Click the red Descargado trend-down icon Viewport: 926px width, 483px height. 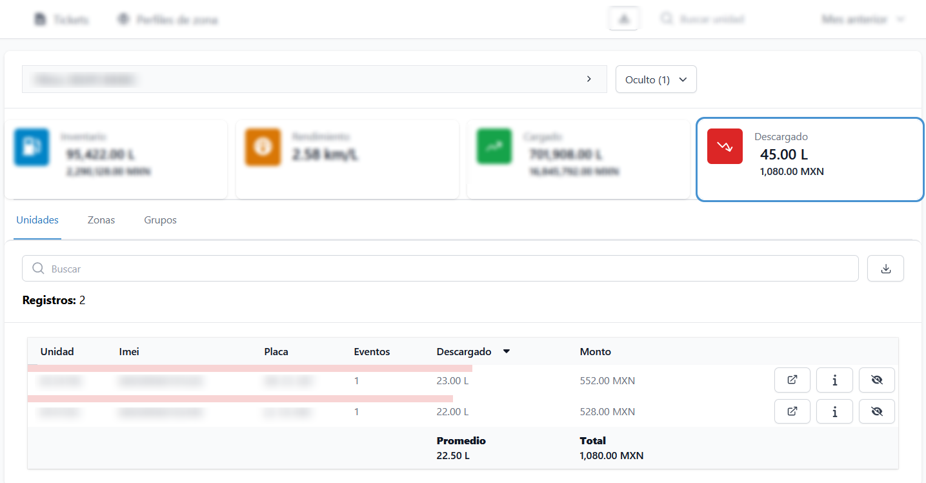pos(725,147)
